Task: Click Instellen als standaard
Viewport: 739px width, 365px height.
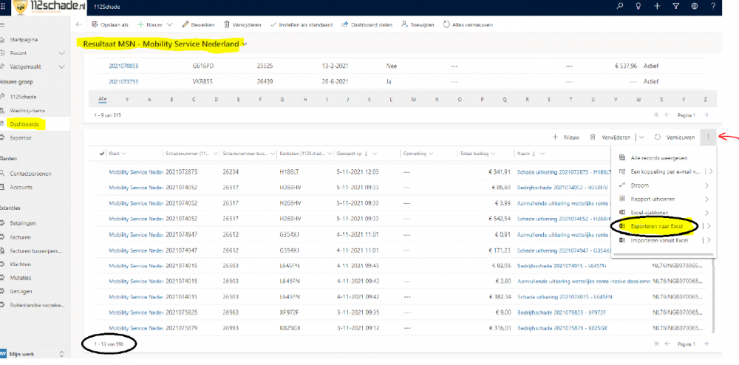Action: [x=302, y=24]
